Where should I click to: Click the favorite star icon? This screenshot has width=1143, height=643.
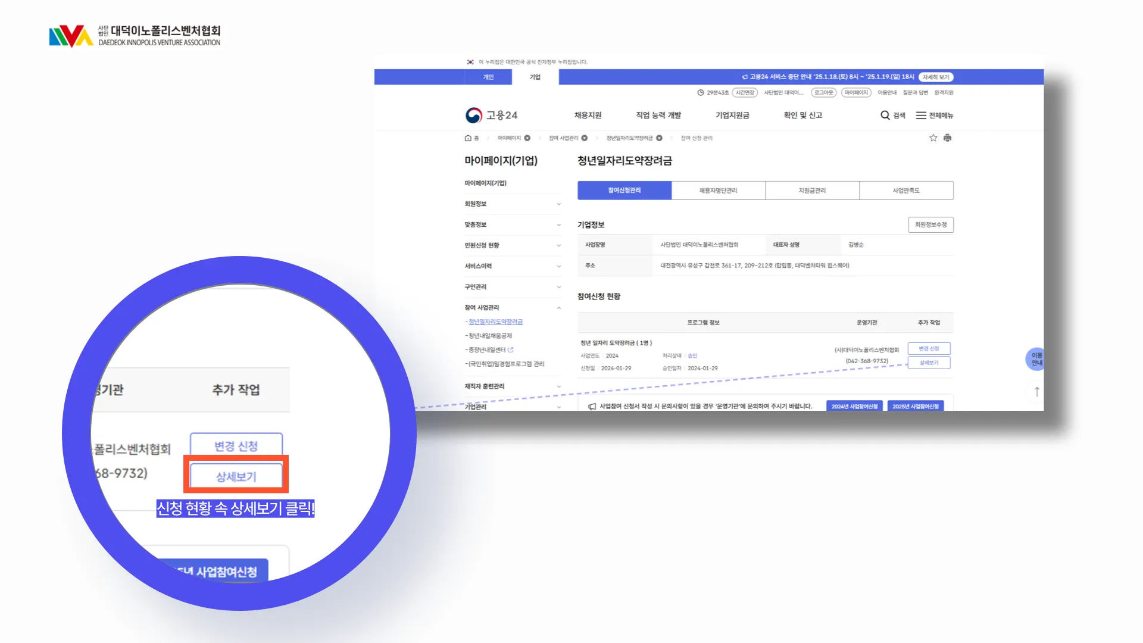click(933, 138)
